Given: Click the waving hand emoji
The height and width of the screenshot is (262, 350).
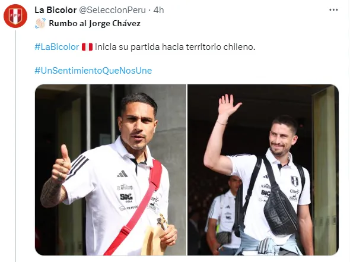Looking at the screenshot, I should (40, 23).
